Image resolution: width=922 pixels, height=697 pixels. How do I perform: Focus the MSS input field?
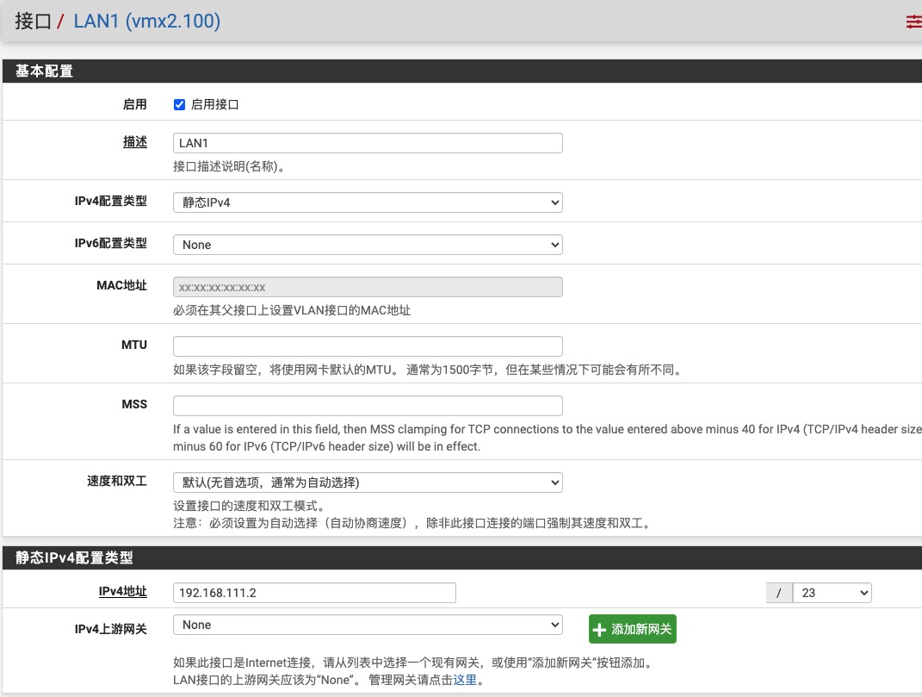tap(368, 406)
